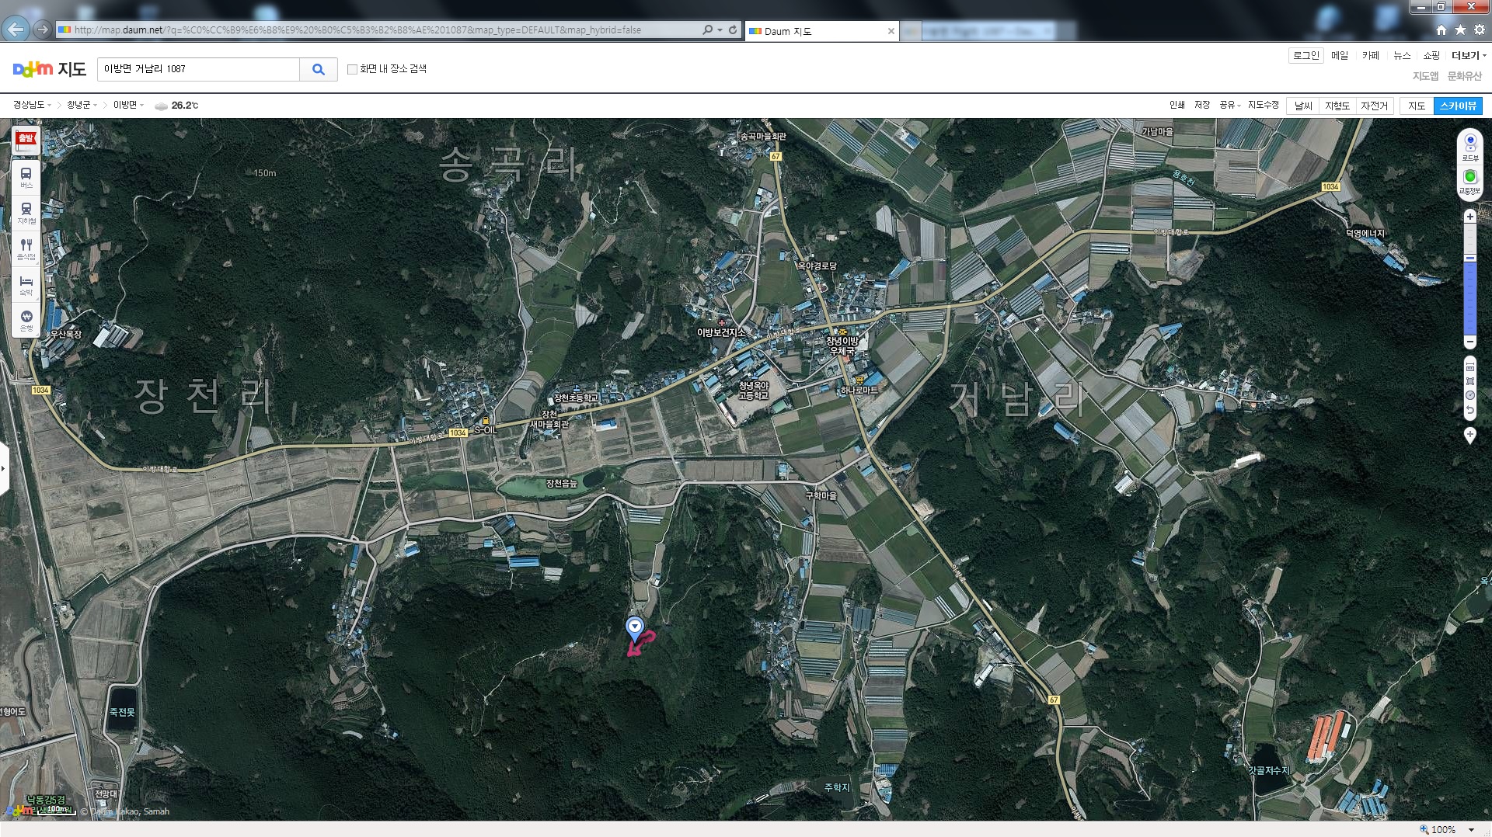Select the distance measuring ruler tool
1492x837 pixels.
tap(1469, 367)
